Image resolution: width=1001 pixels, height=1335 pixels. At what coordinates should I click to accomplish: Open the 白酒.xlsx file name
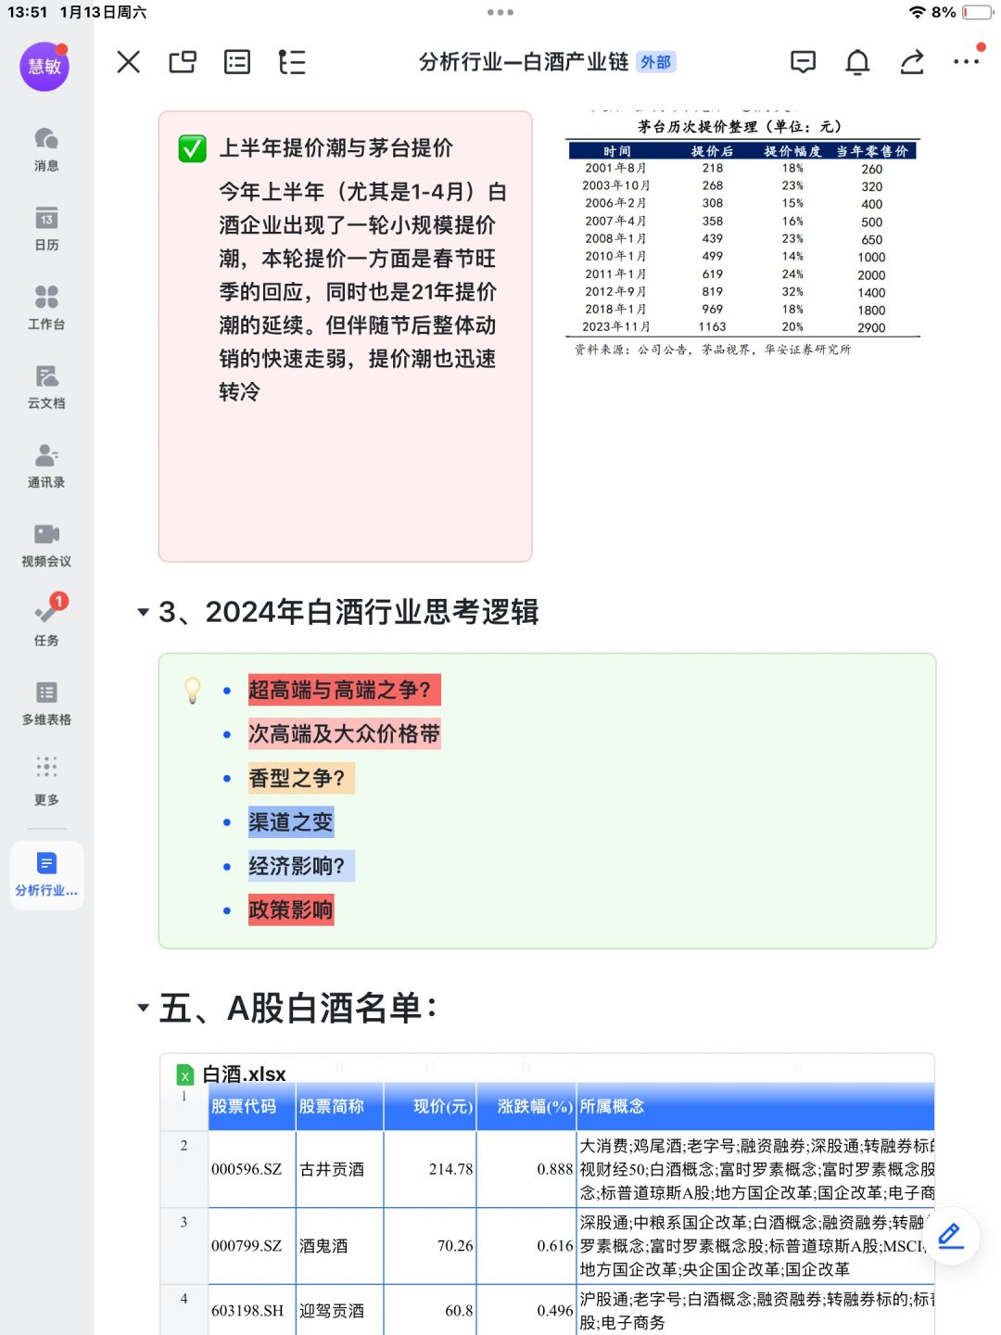[244, 1074]
